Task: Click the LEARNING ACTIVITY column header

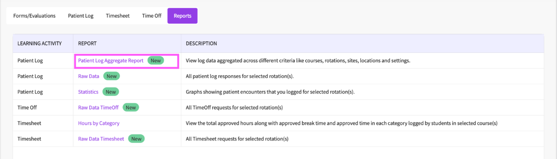Action: pyautogui.click(x=39, y=43)
